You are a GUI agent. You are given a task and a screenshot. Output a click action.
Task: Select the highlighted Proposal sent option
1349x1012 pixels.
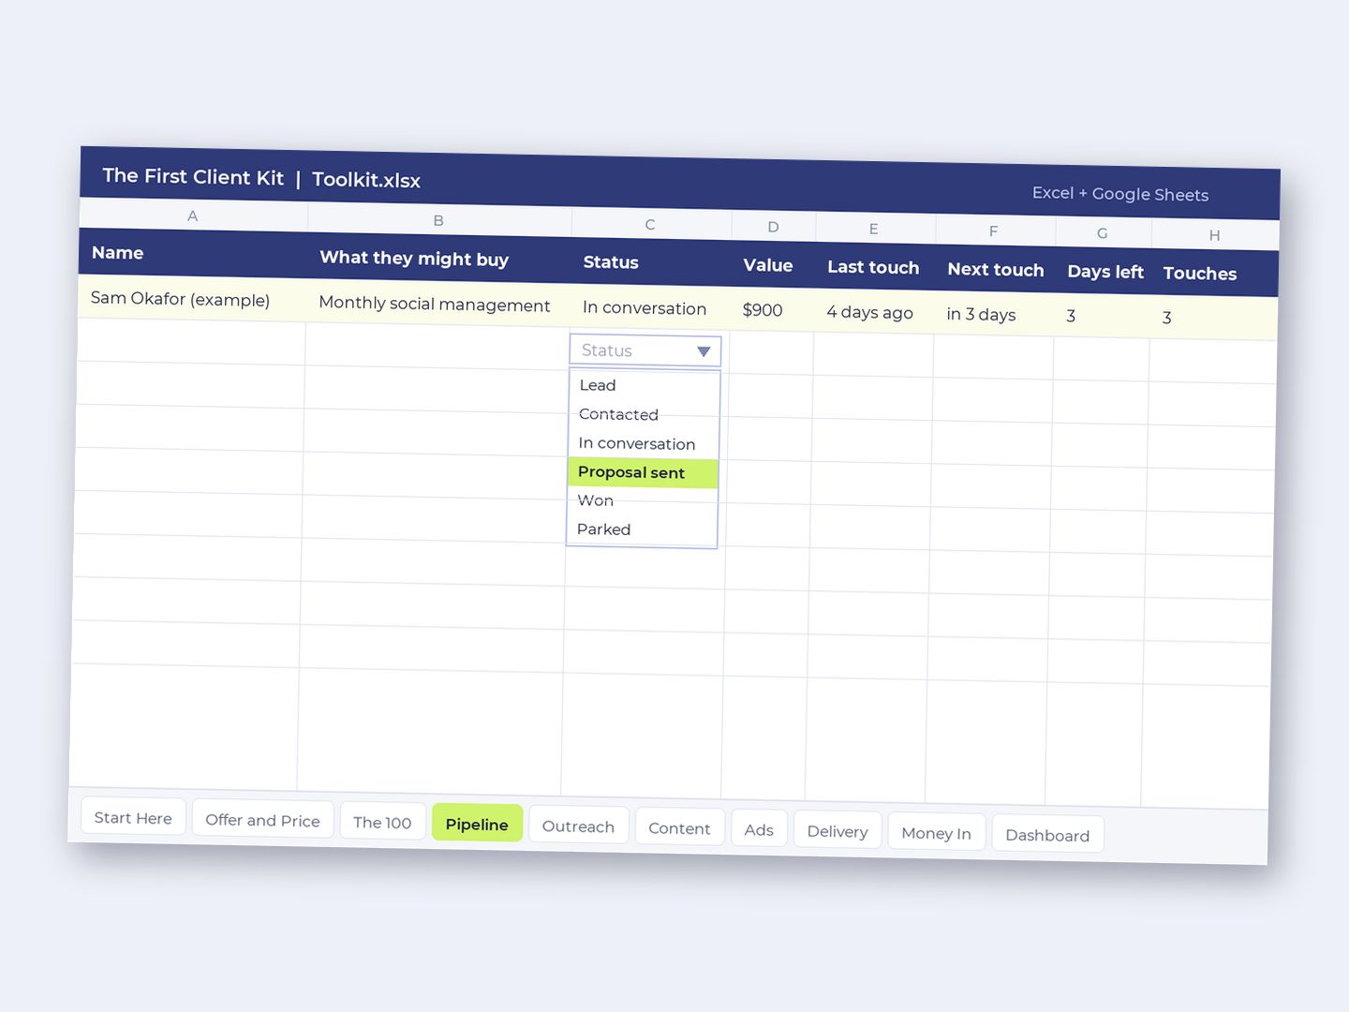click(x=643, y=472)
